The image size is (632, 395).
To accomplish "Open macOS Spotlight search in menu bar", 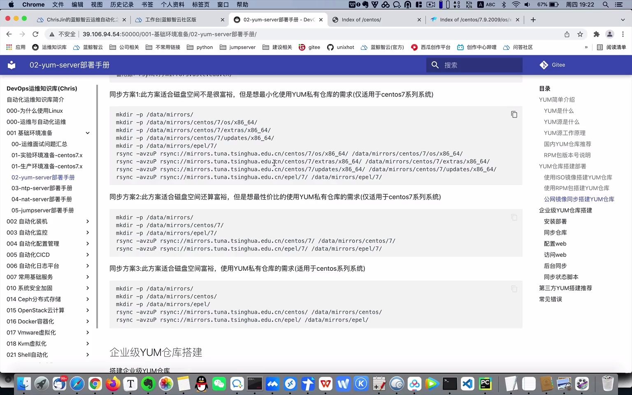I will (x=606, y=5).
